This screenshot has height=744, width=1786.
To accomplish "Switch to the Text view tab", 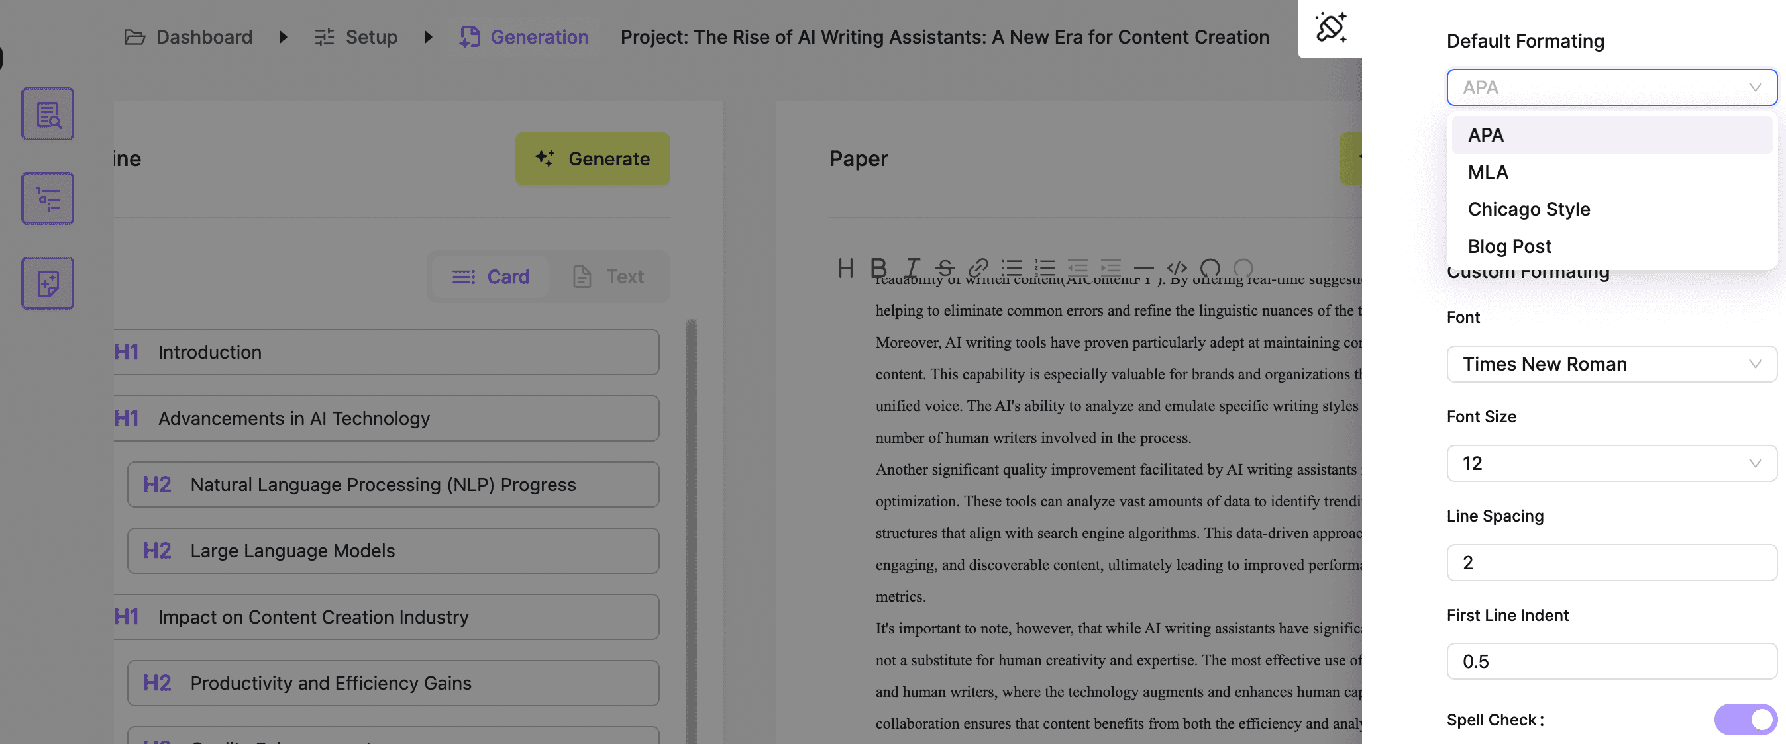I will [x=609, y=277].
